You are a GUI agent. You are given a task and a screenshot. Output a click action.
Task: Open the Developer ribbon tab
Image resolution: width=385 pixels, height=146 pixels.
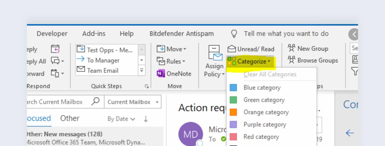coord(52,34)
